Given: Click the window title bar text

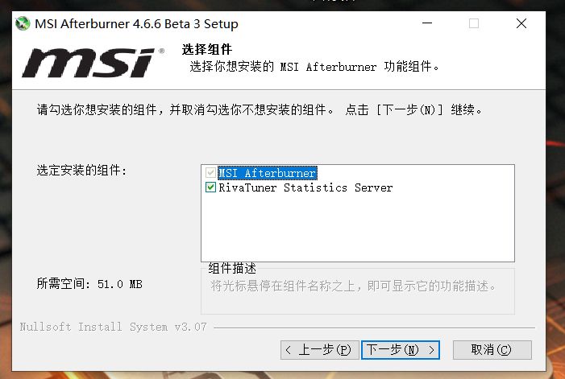Looking at the screenshot, I should click(137, 23).
